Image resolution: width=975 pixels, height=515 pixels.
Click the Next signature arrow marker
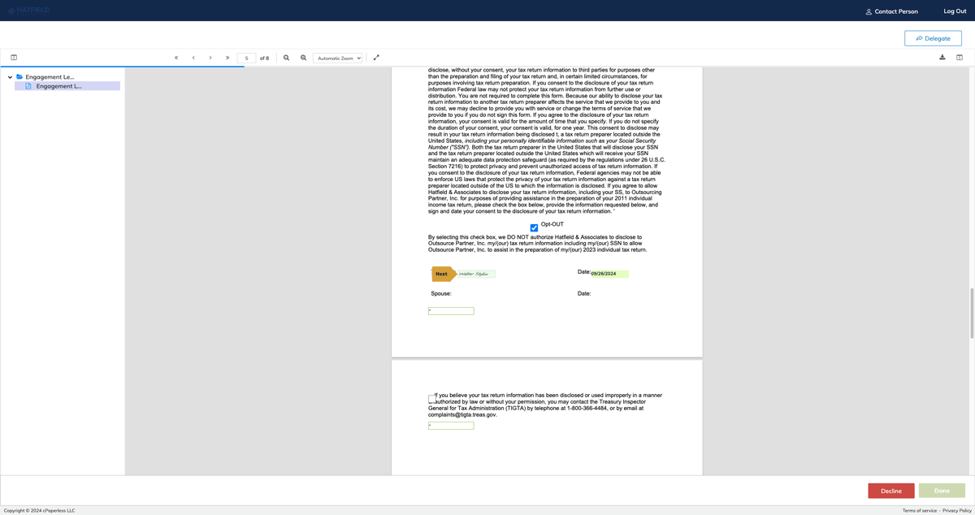point(442,274)
